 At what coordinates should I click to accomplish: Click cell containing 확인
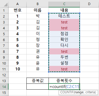[x=64, y=40]
